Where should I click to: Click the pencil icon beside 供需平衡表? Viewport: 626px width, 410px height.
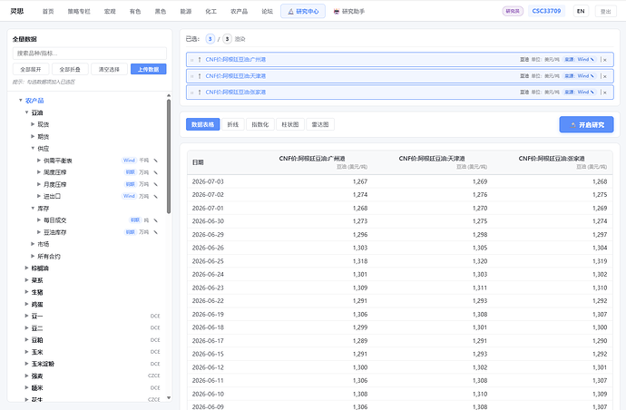[156, 161]
